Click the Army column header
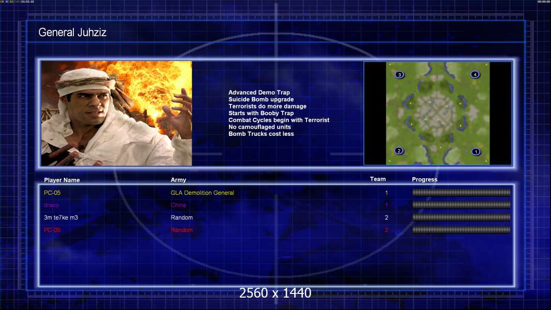The width and height of the screenshot is (551, 310). click(178, 180)
